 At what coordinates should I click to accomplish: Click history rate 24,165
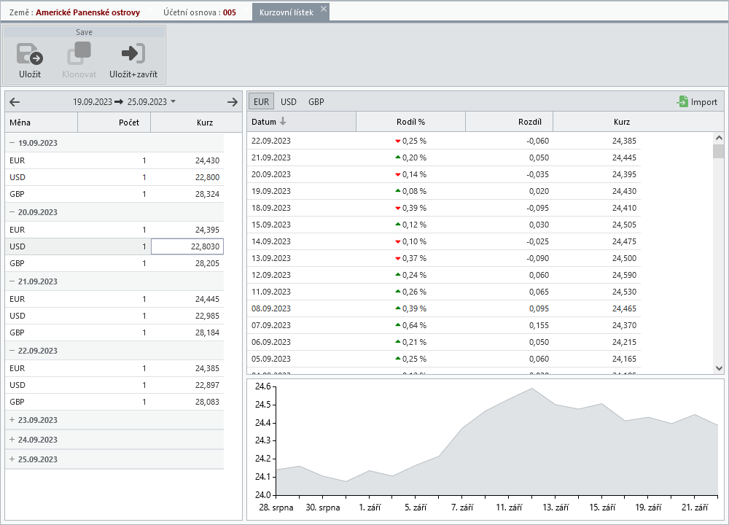click(625, 359)
